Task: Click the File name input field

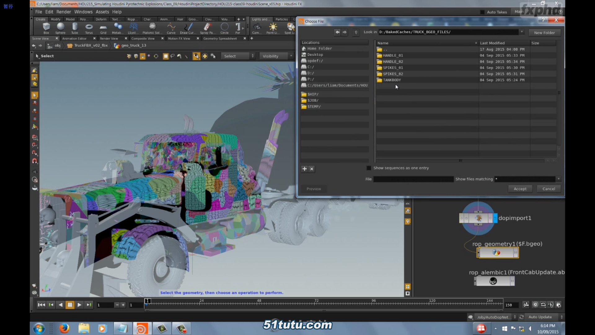Action: click(413, 179)
